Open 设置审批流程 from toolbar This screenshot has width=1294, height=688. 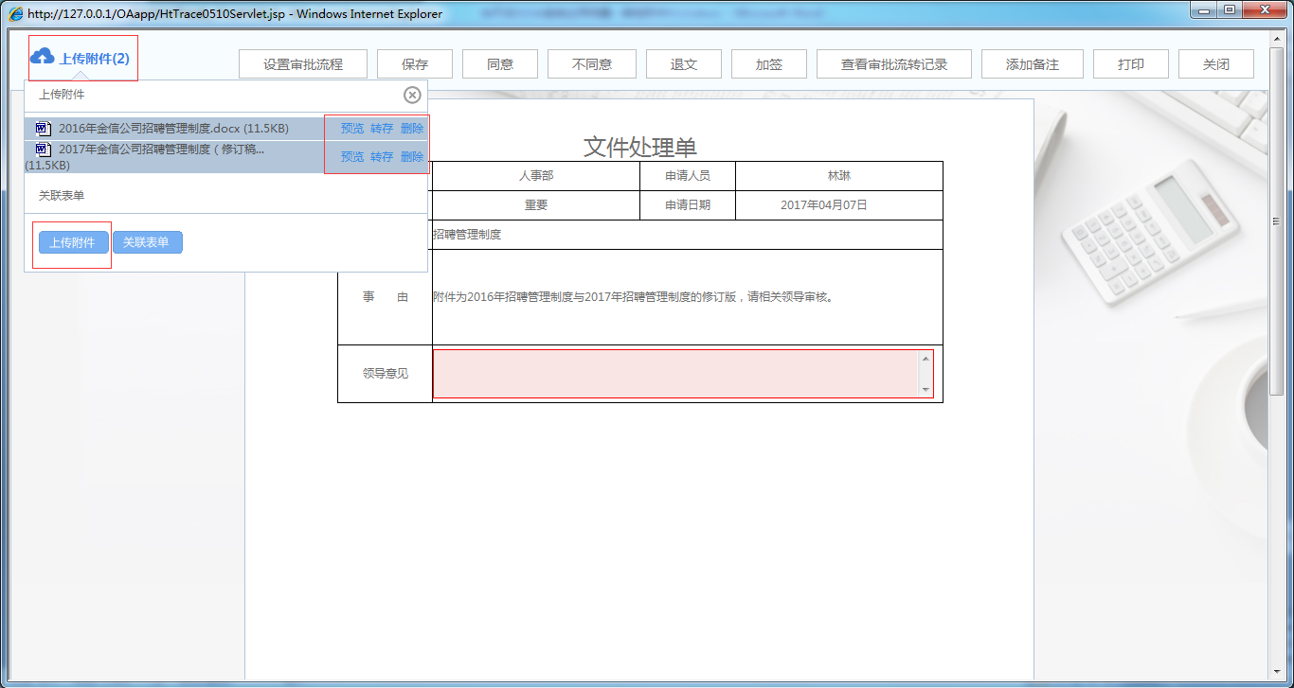[x=303, y=64]
